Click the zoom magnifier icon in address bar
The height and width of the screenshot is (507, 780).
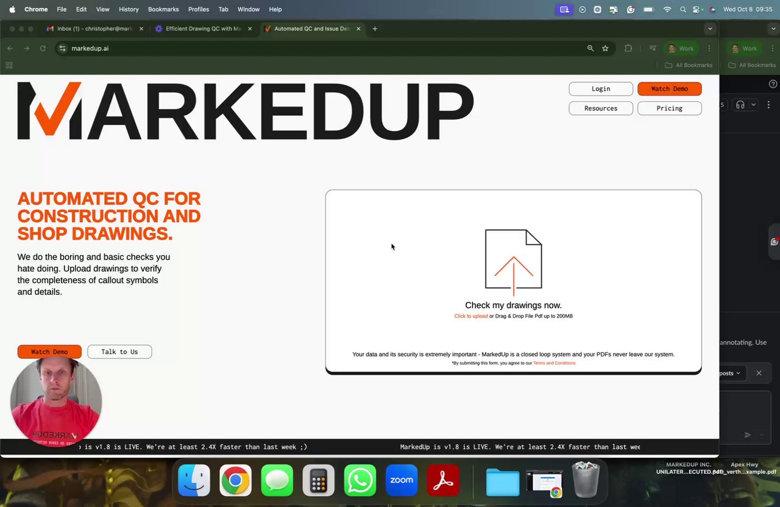590,48
